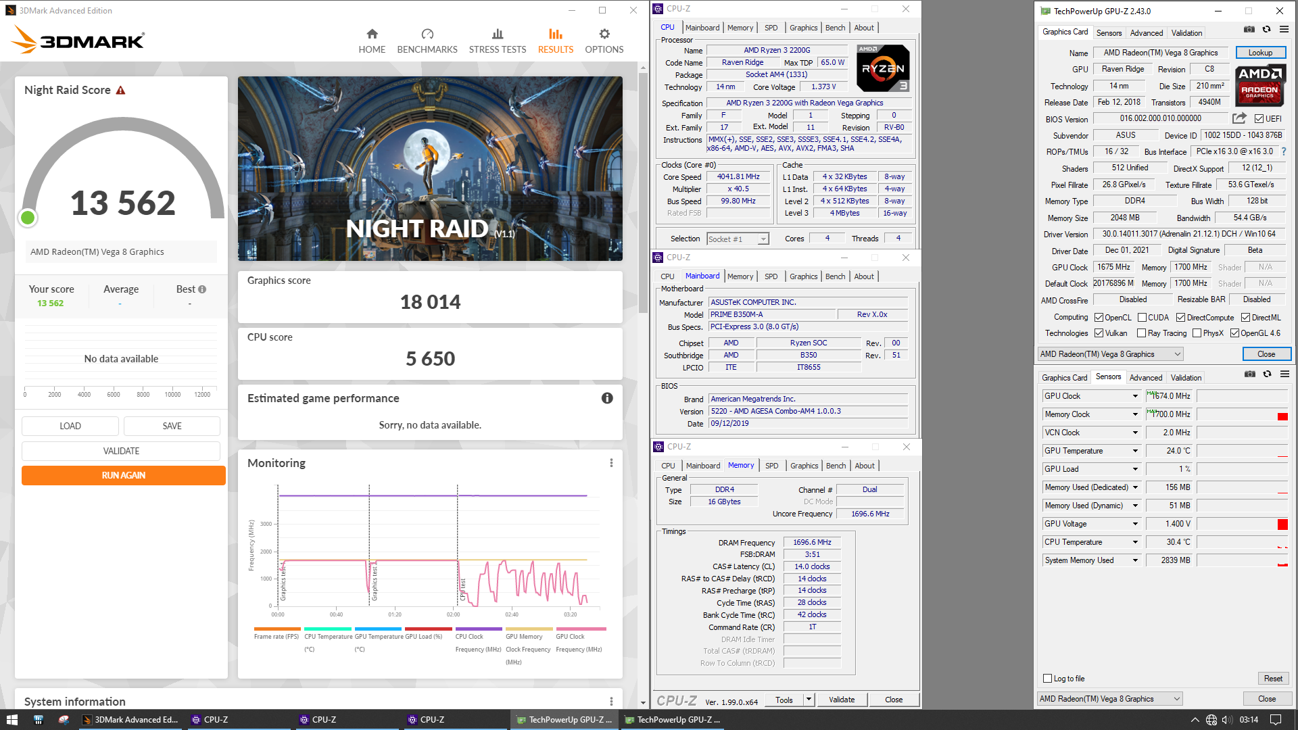Open BENCHMARKS section in 3DMark
1298x730 pixels.
427,41
